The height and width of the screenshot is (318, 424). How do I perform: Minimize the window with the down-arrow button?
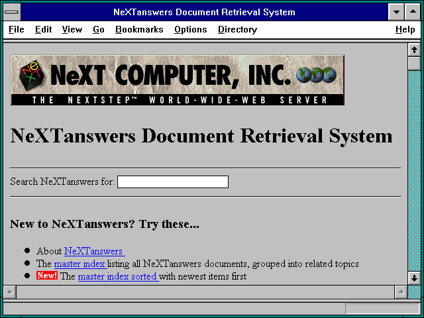(396, 12)
